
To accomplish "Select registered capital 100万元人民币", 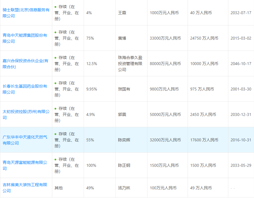I will [x=163, y=188].
